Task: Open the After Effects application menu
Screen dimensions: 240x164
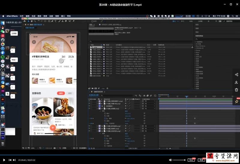Action: tap(12, 16)
